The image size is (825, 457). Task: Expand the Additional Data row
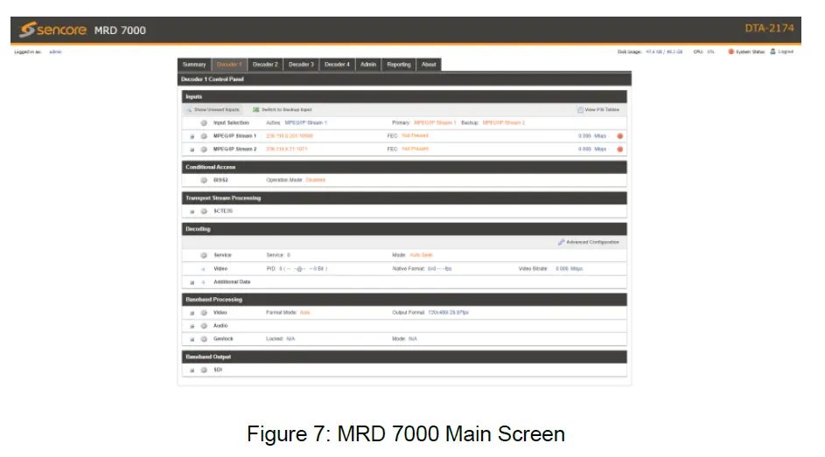click(x=192, y=282)
